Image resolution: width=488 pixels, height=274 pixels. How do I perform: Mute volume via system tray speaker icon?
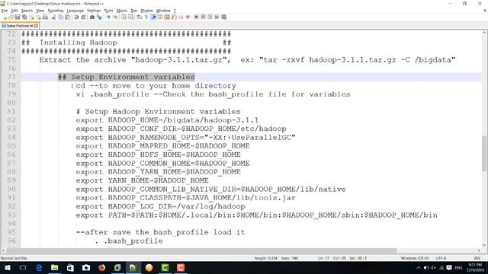(x=434, y=268)
